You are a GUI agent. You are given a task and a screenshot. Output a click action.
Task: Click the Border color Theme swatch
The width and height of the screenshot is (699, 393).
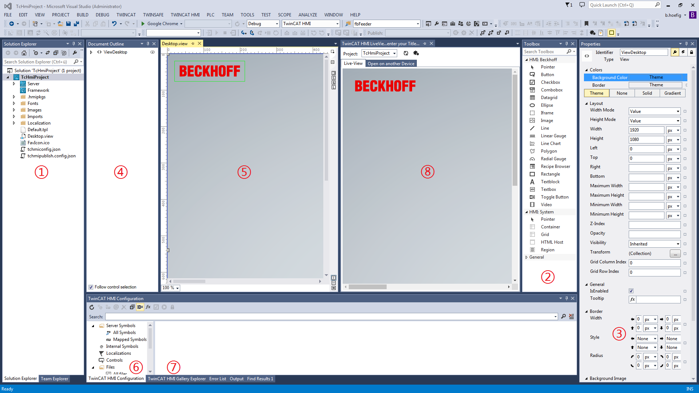coord(656,85)
